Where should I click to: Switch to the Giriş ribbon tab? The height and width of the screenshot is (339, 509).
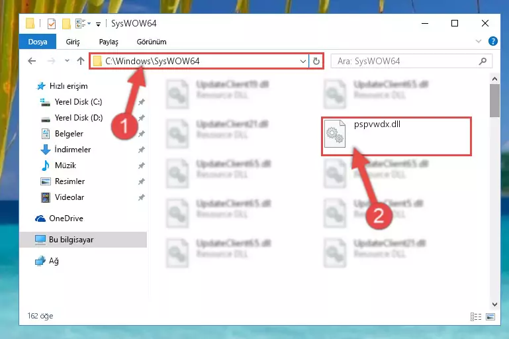(73, 42)
